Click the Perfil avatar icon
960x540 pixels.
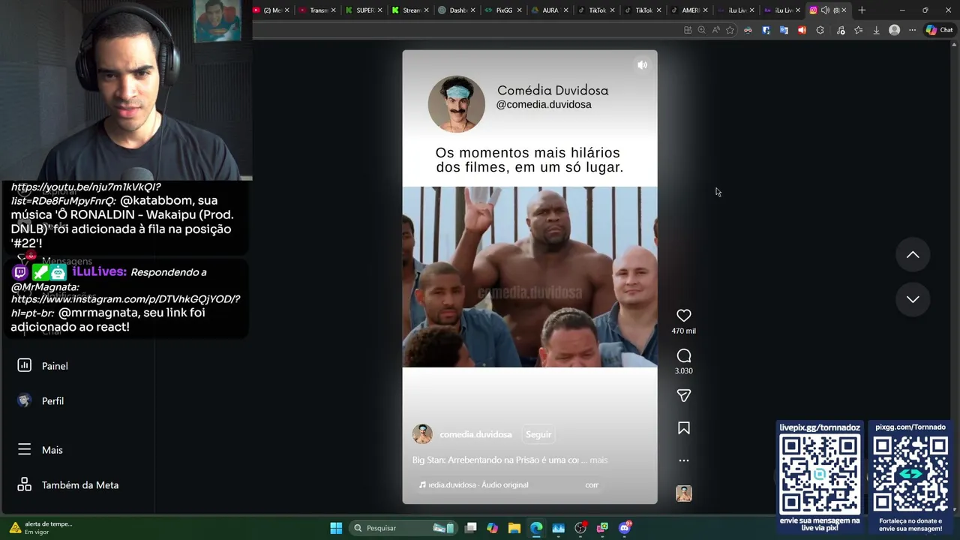click(24, 400)
